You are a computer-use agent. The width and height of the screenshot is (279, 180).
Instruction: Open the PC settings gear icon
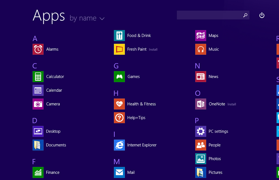201,131
